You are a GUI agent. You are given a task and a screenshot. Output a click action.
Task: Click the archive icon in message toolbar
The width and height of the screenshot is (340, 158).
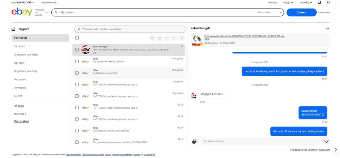tap(174, 38)
